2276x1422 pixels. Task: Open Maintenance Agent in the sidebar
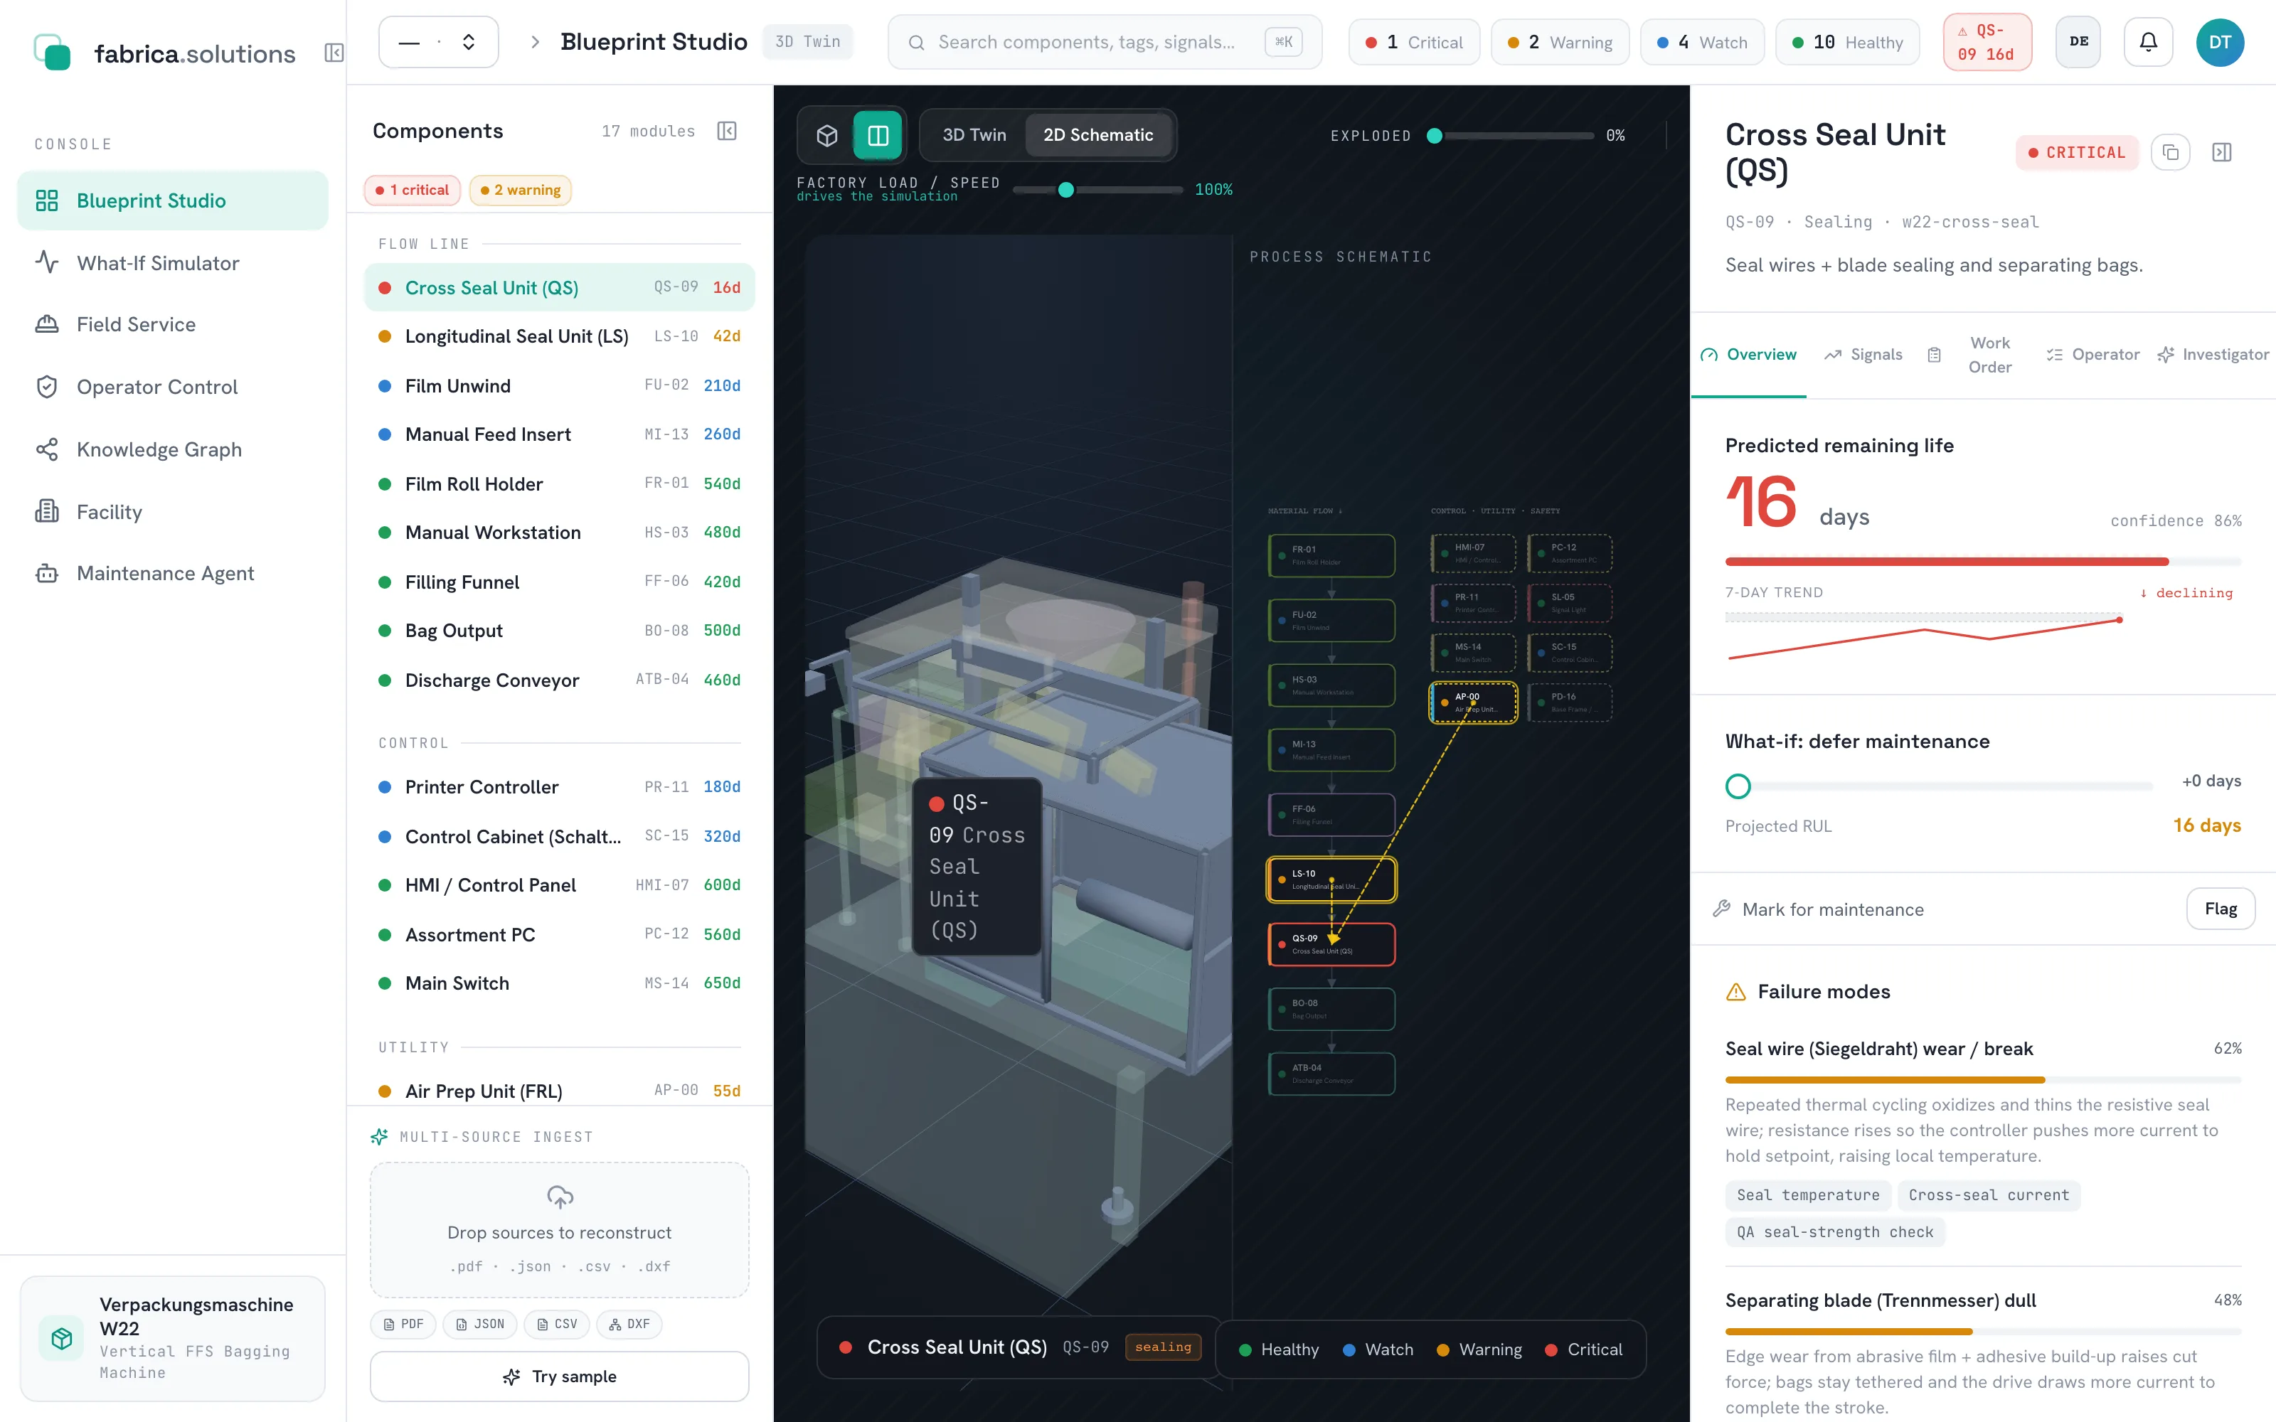[172, 573]
